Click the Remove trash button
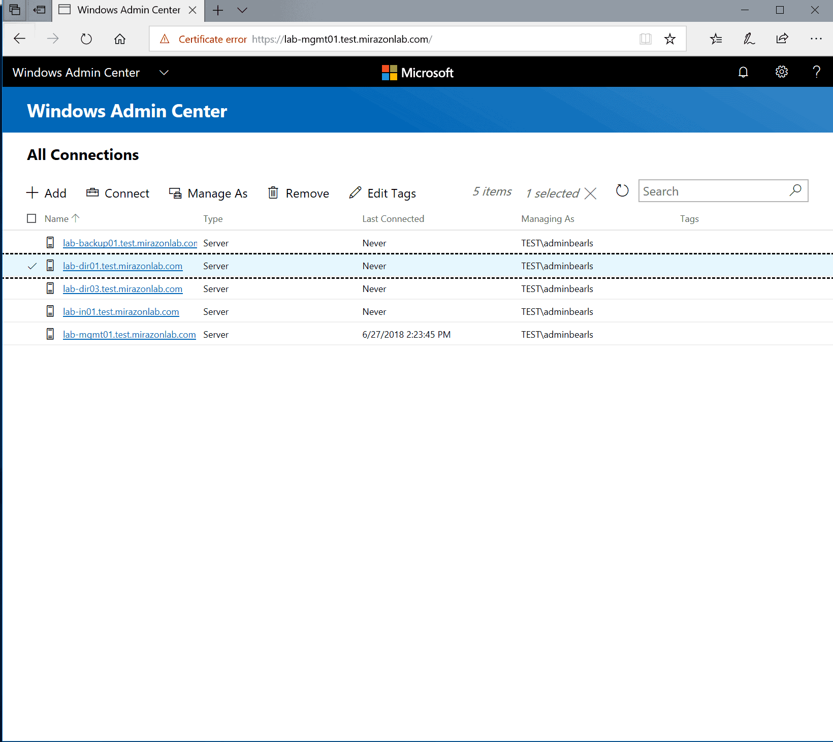Viewport: 833px width, 742px height. 299,193
